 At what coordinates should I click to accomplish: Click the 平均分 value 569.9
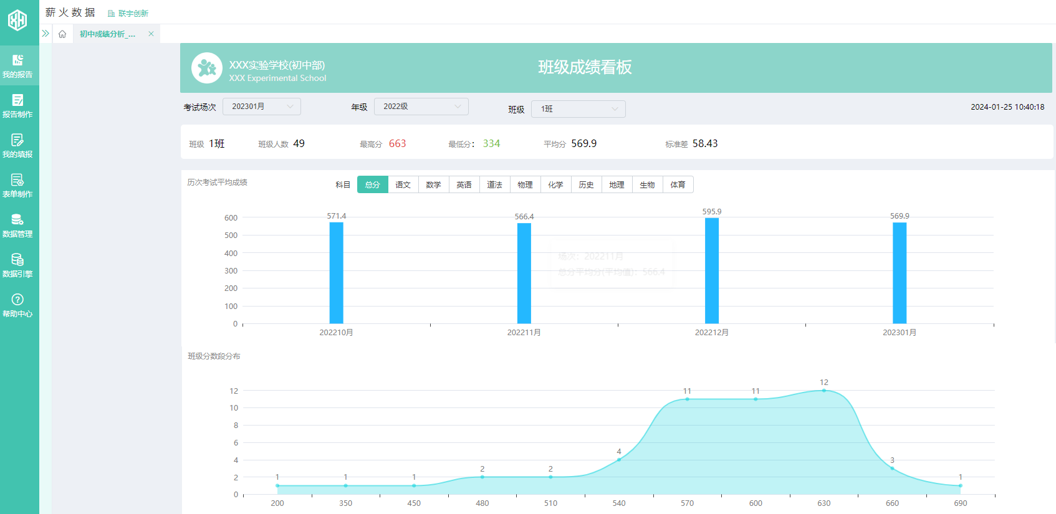click(584, 144)
